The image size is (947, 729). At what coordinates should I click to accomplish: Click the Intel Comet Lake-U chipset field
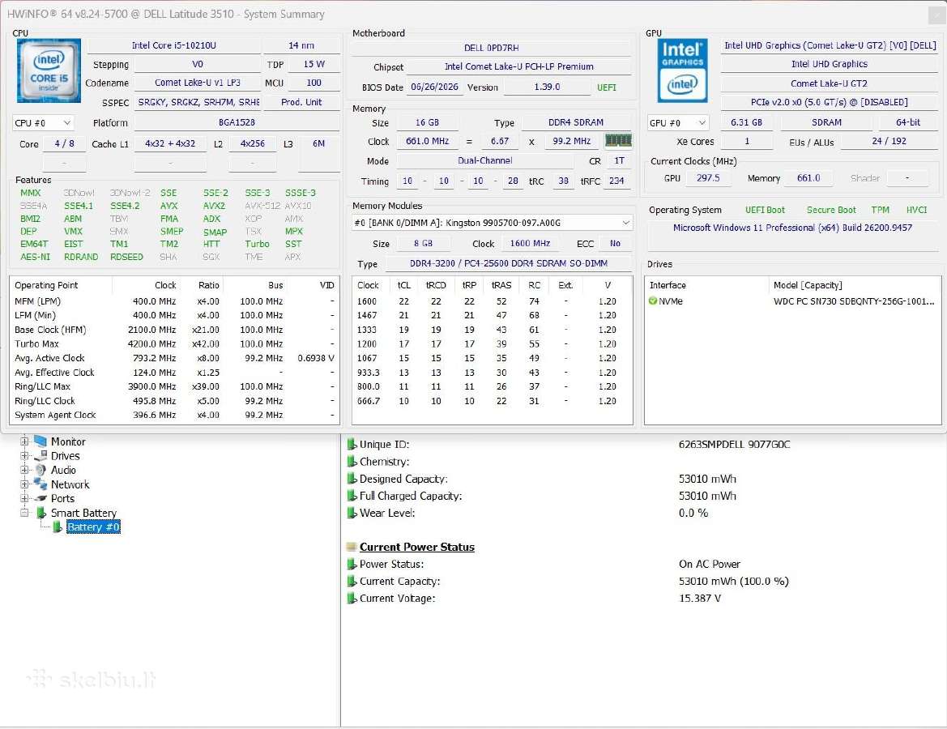pos(518,67)
